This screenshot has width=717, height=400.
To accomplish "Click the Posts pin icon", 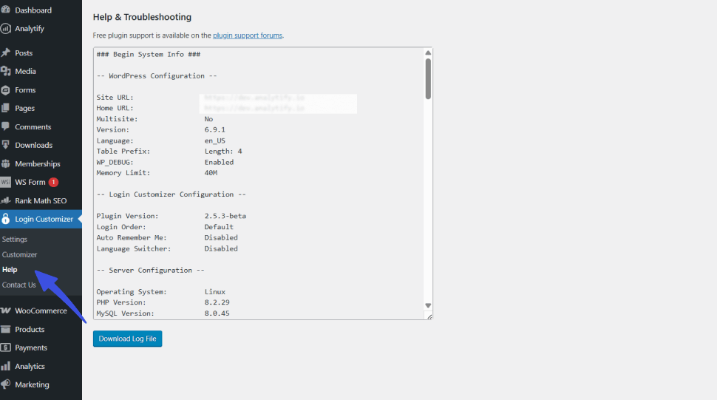I will [x=5, y=52].
